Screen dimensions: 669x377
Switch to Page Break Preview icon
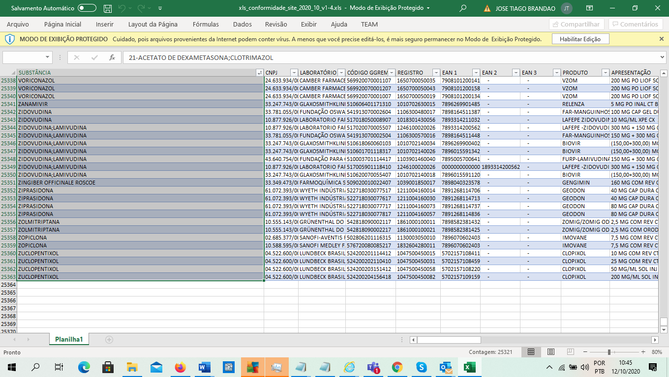coord(571,352)
